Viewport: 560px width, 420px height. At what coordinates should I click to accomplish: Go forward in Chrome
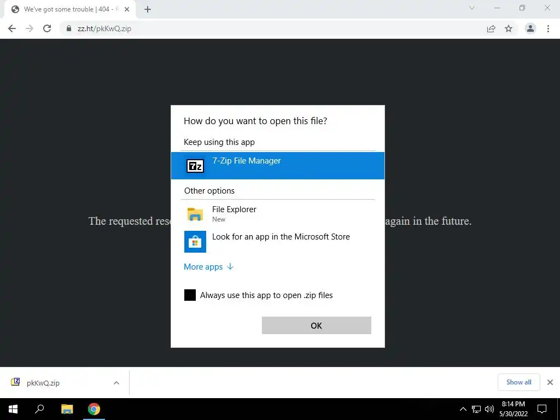pyautogui.click(x=30, y=28)
